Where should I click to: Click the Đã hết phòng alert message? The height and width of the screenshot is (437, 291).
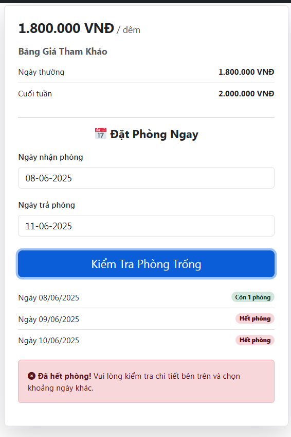(146, 381)
